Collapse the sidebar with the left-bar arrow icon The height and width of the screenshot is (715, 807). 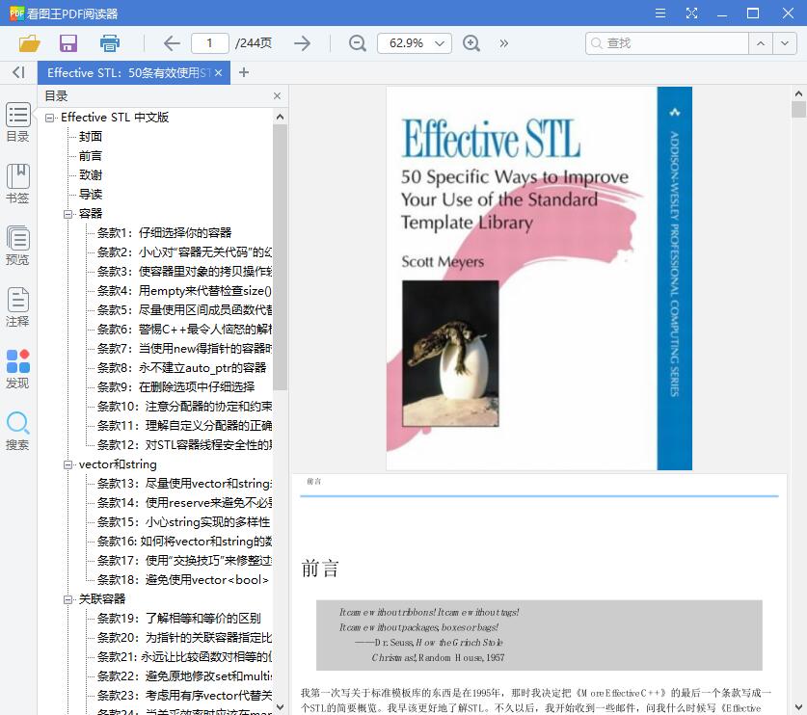point(18,72)
